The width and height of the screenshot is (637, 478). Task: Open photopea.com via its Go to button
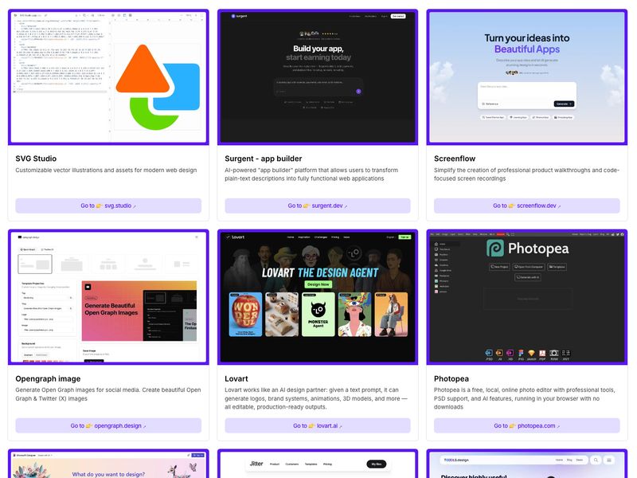tap(527, 425)
